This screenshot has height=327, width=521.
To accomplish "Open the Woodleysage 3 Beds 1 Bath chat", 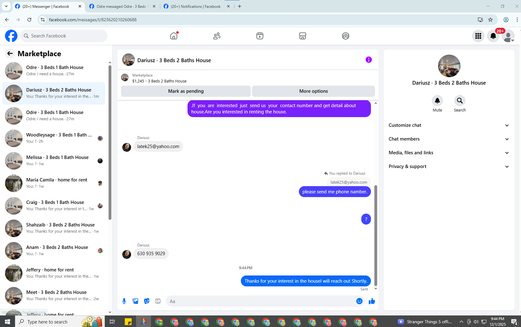I will tap(54, 138).
